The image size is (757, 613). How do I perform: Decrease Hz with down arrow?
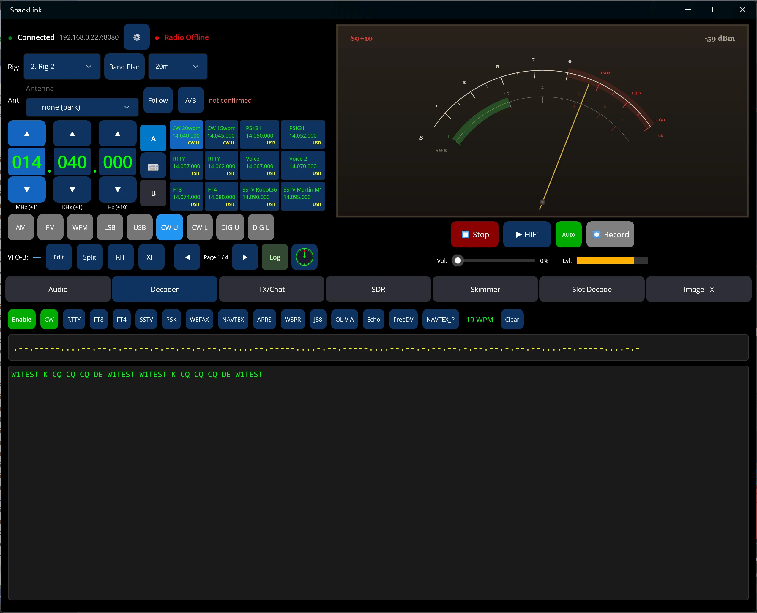click(118, 189)
